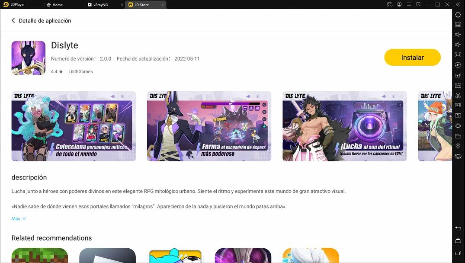The height and width of the screenshot is (263, 465).
Task: Close the LD Store tab
Action: pyautogui.click(x=163, y=5)
